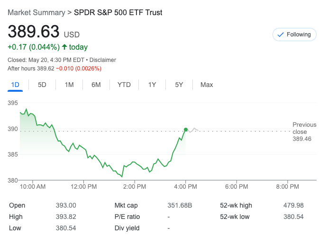The image size is (327, 236).
Task: Click the Market Summary breadcrumb link
Action: 36,12
